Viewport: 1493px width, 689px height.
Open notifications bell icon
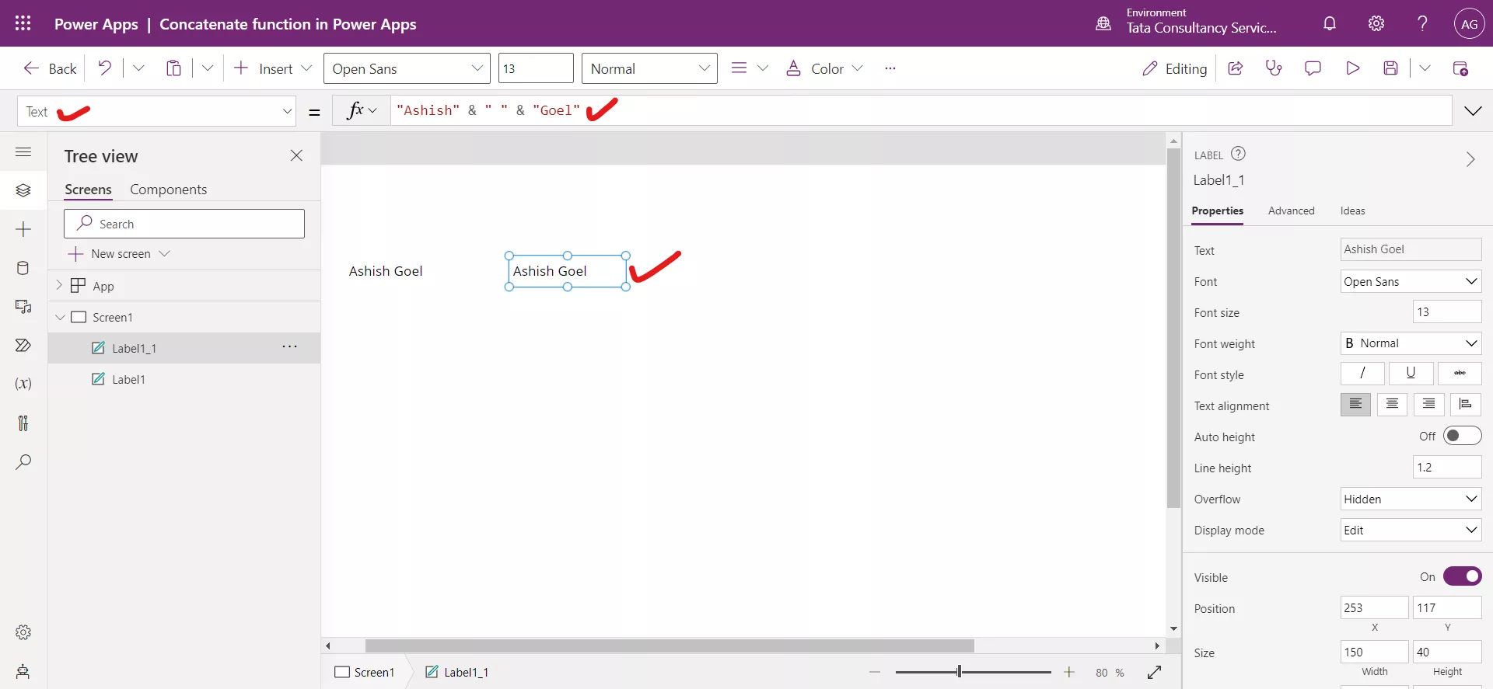pos(1330,23)
